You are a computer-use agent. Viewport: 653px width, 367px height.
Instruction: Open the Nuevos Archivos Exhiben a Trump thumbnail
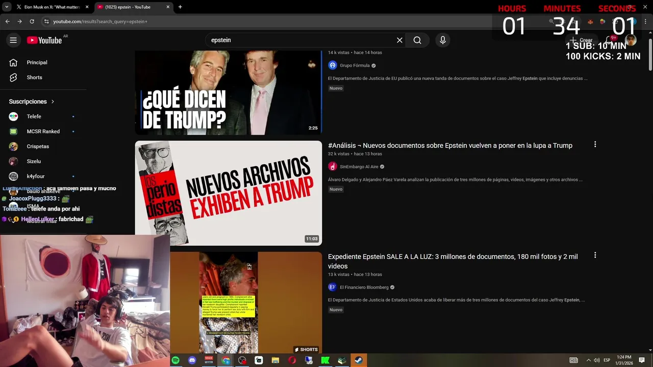(228, 193)
